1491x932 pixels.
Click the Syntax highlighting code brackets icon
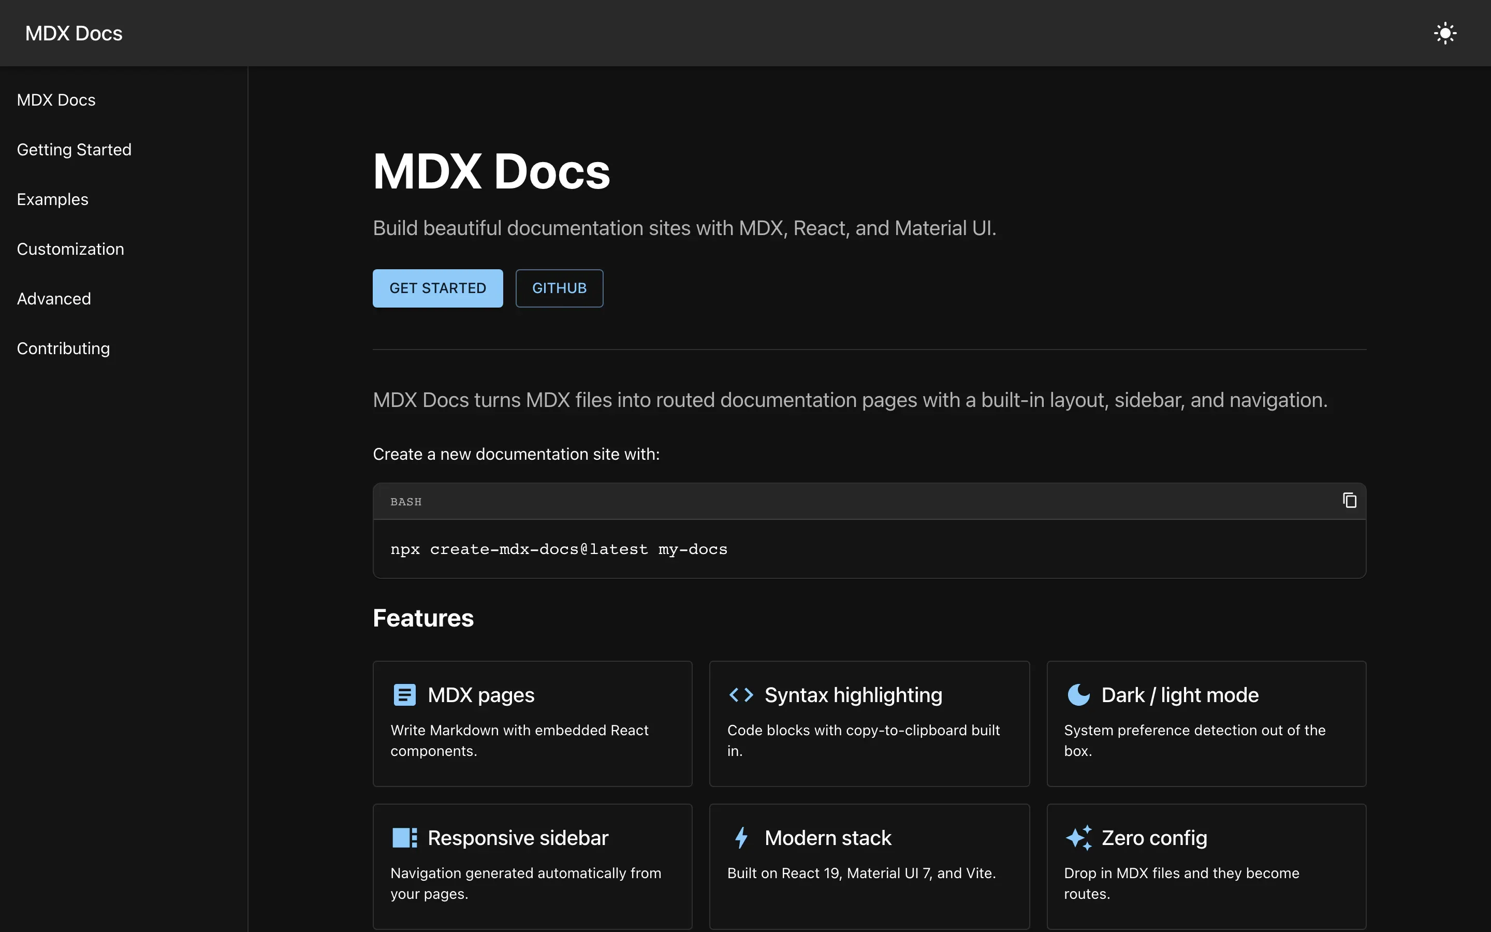pos(741,695)
